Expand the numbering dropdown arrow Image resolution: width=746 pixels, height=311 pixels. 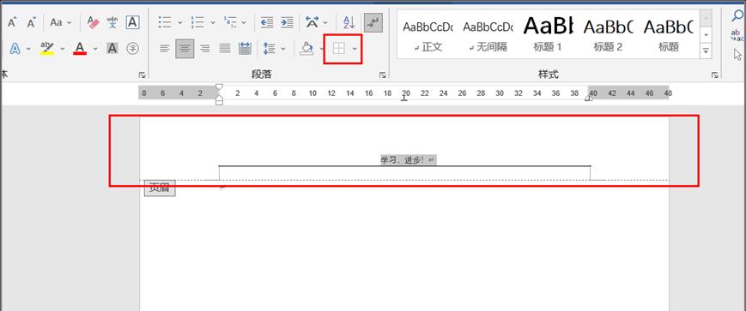click(x=213, y=23)
